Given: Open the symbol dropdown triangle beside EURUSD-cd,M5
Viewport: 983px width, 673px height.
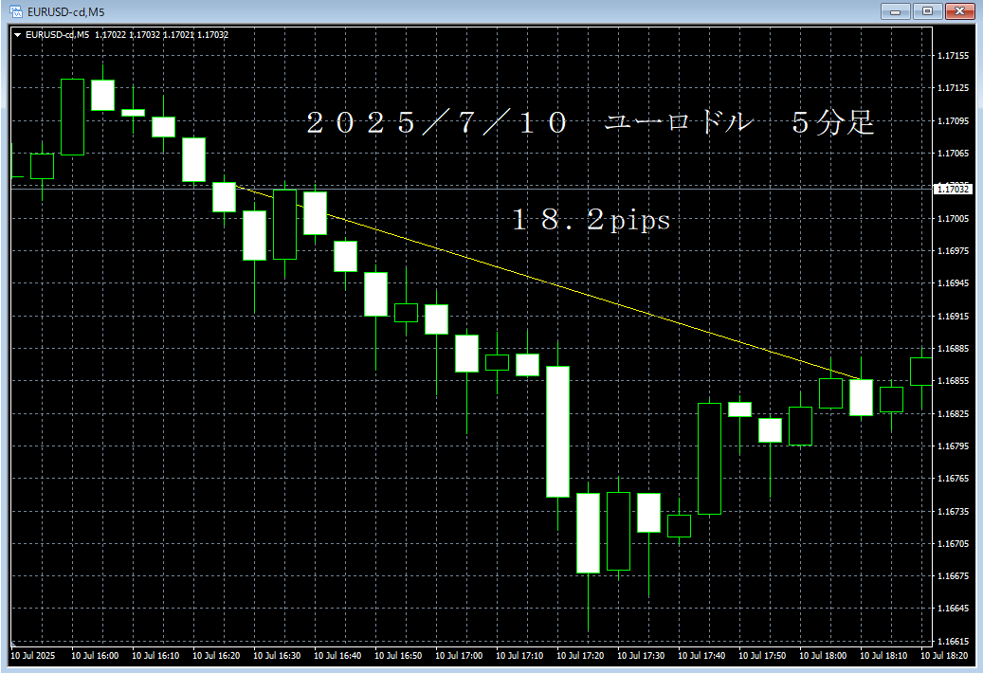Looking at the screenshot, I should click(18, 35).
